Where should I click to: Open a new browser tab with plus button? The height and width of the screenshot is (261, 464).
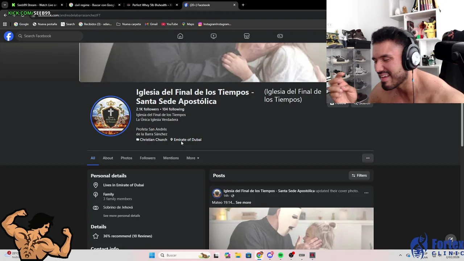tap(243, 5)
